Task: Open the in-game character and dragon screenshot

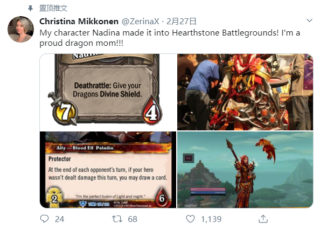Action: click(x=245, y=170)
